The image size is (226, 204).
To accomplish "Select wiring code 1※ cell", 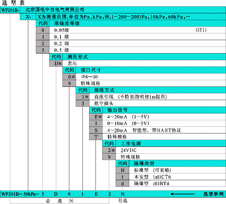I will click(x=83, y=97).
